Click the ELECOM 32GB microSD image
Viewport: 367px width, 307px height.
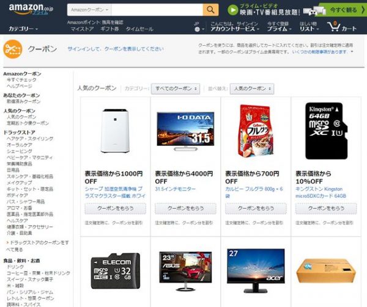(116, 271)
